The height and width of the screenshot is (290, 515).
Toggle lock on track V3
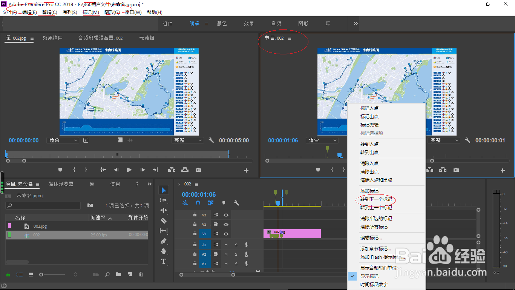(x=195, y=214)
